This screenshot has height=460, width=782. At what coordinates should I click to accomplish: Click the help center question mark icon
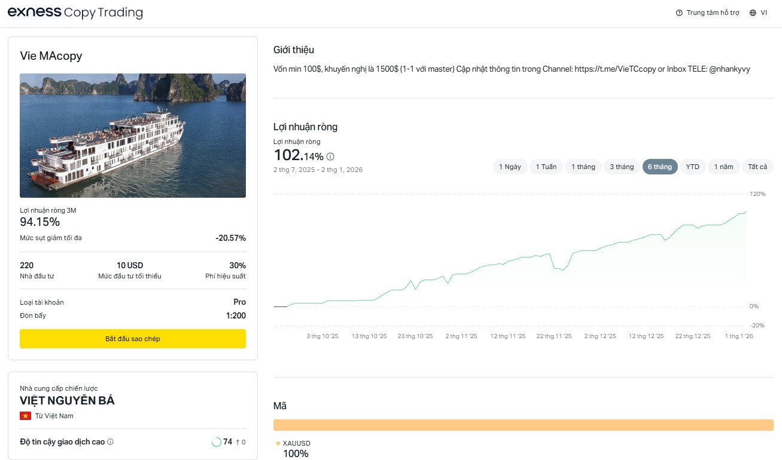click(x=679, y=13)
